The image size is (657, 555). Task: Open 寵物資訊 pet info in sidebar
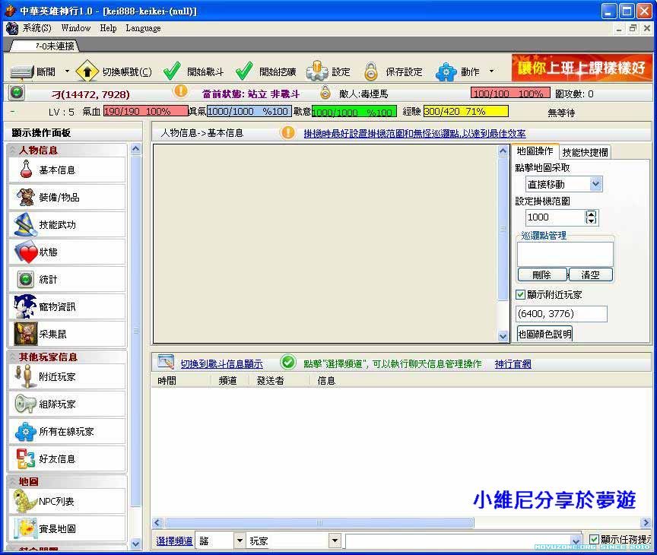(x=67, y=307)
